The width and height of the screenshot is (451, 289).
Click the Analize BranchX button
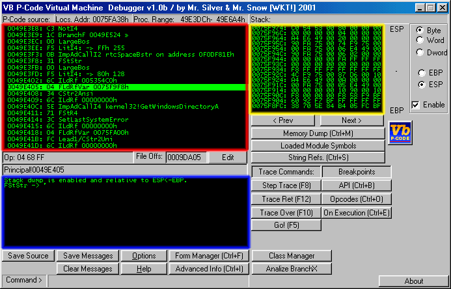tap(292, 269)
